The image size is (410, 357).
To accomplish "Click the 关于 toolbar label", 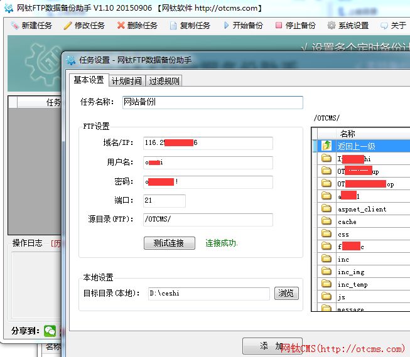I will [x=399, y=26].
